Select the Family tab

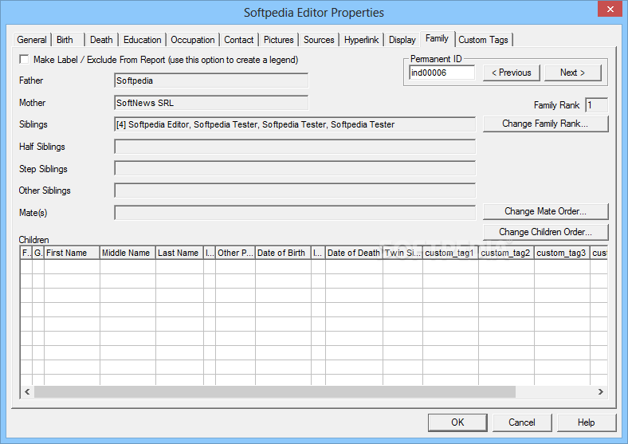pos(437,38)
